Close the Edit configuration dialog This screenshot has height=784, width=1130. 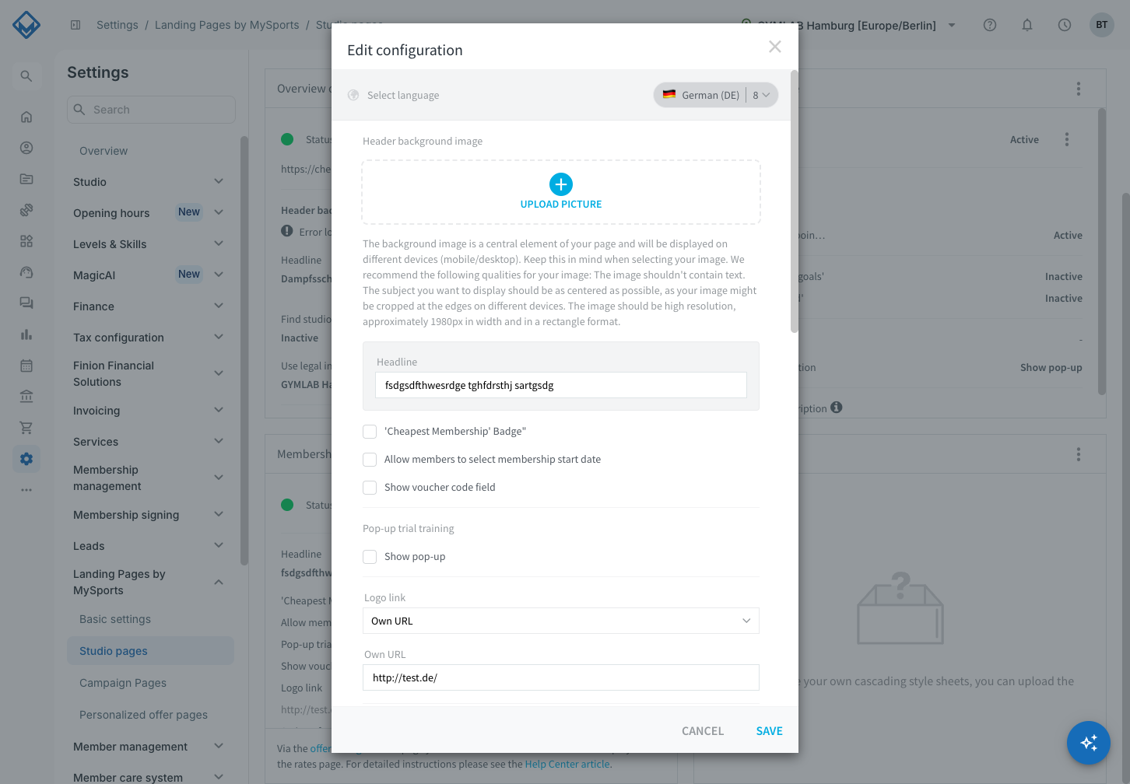775,47
